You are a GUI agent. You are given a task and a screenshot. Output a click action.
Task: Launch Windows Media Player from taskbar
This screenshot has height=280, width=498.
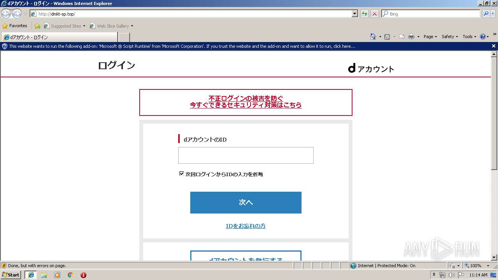57,275
